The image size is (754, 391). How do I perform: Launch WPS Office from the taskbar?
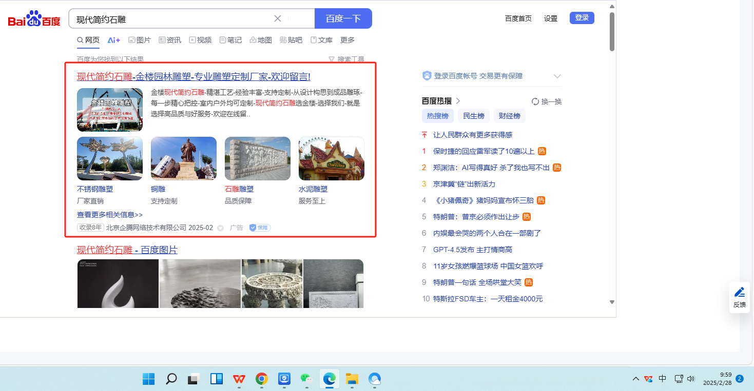pos(239,379)
